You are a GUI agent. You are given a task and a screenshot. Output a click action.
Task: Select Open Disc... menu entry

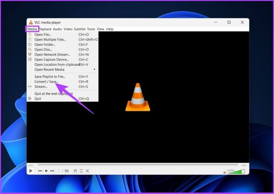tap(62, 50)
